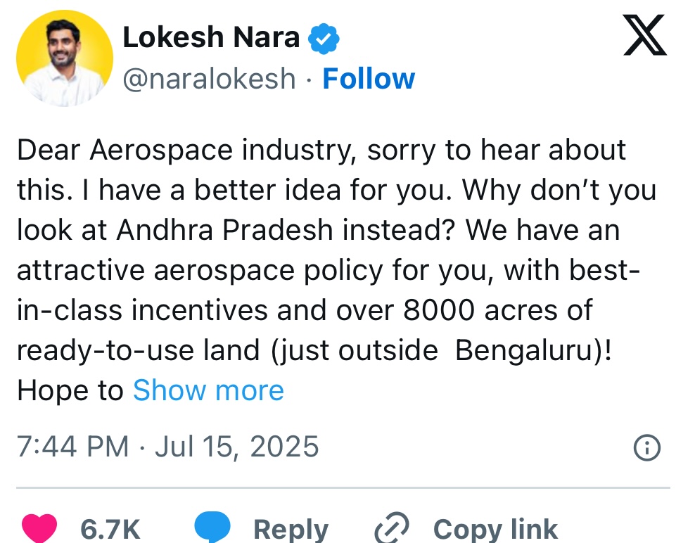Open the tweet info icon

(x=646, y=447)
